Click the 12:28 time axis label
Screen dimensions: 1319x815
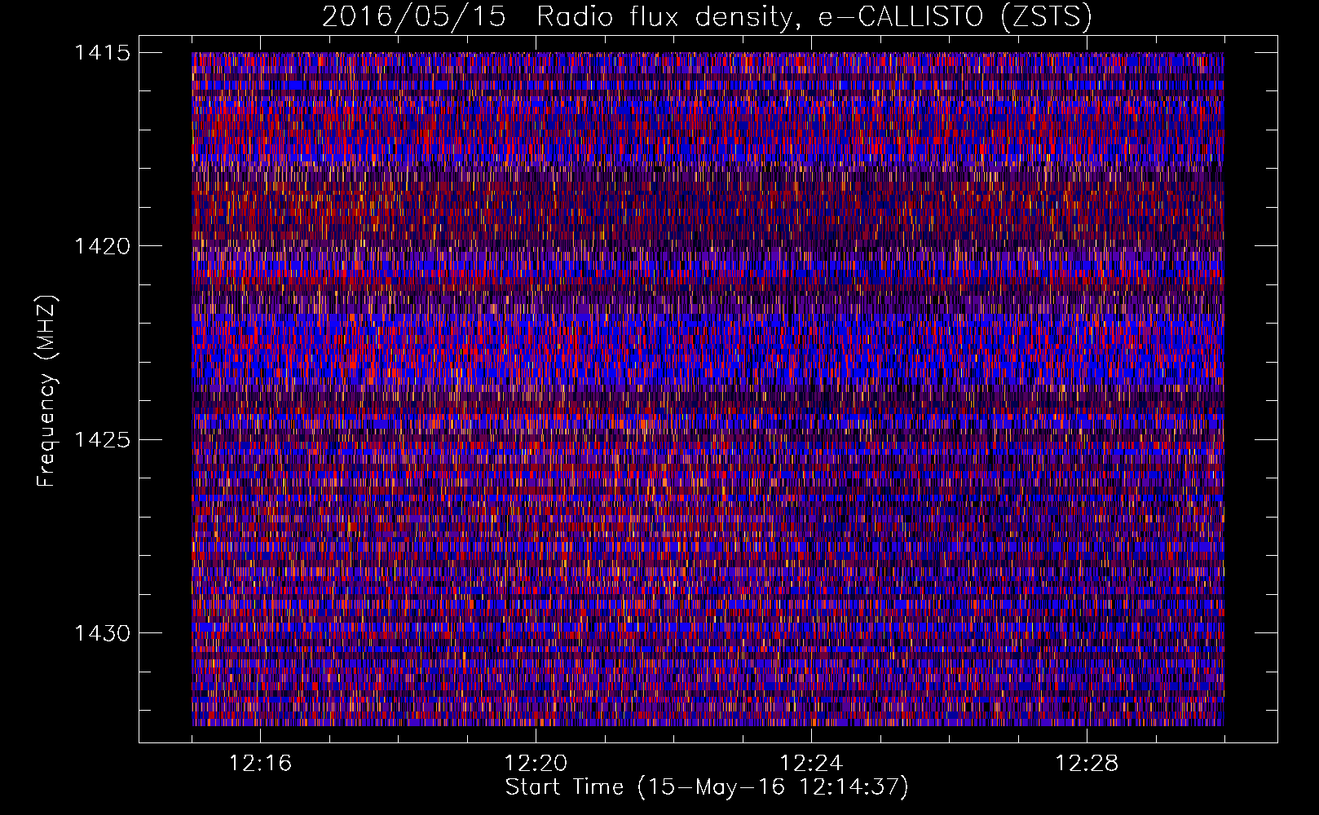[x=1087, y=764]
